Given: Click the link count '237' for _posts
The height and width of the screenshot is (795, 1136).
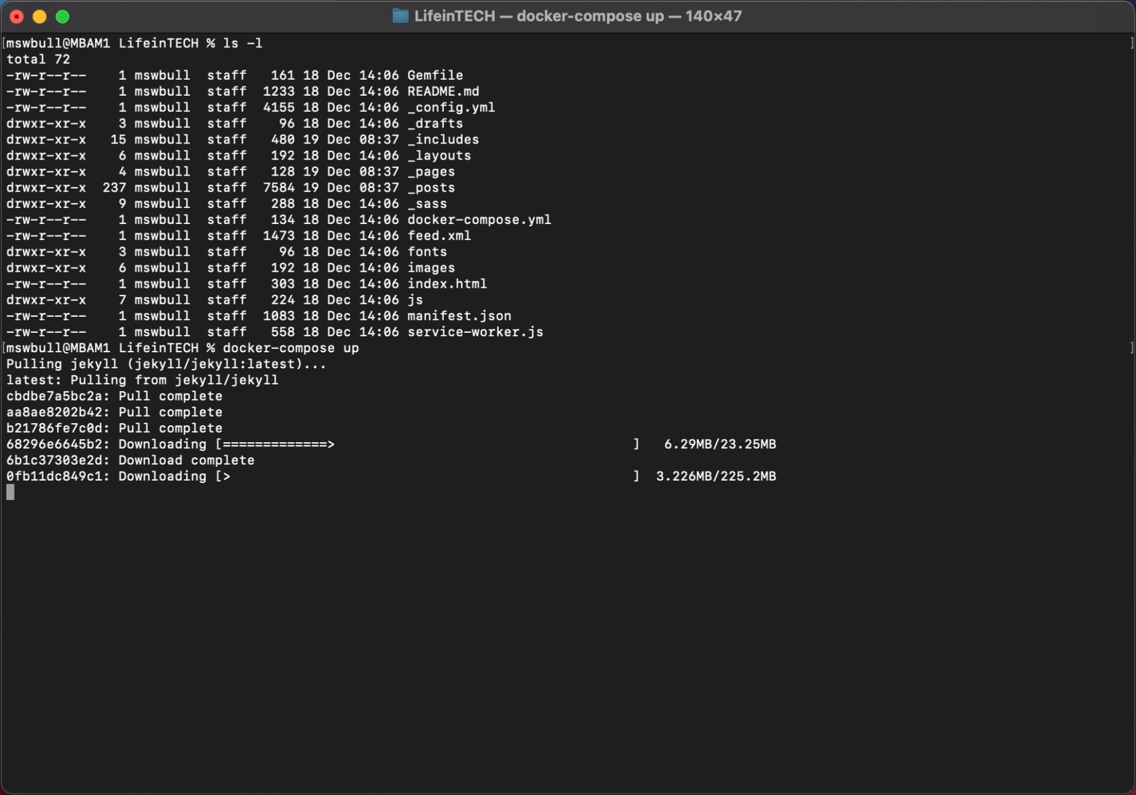Looking at the screenshot, I should tap(114, 187).
